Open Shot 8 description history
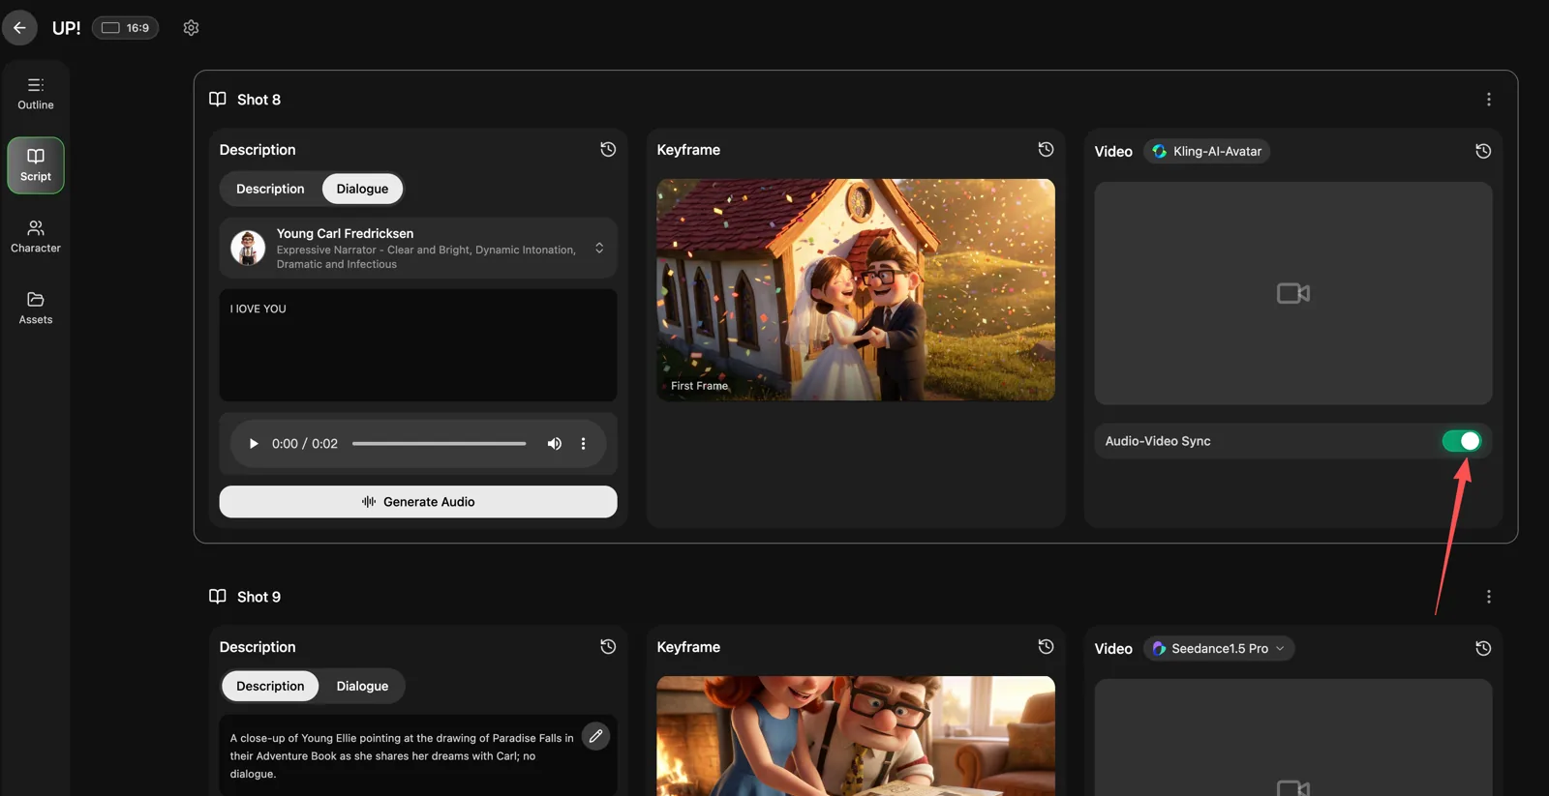 [608, 150]
